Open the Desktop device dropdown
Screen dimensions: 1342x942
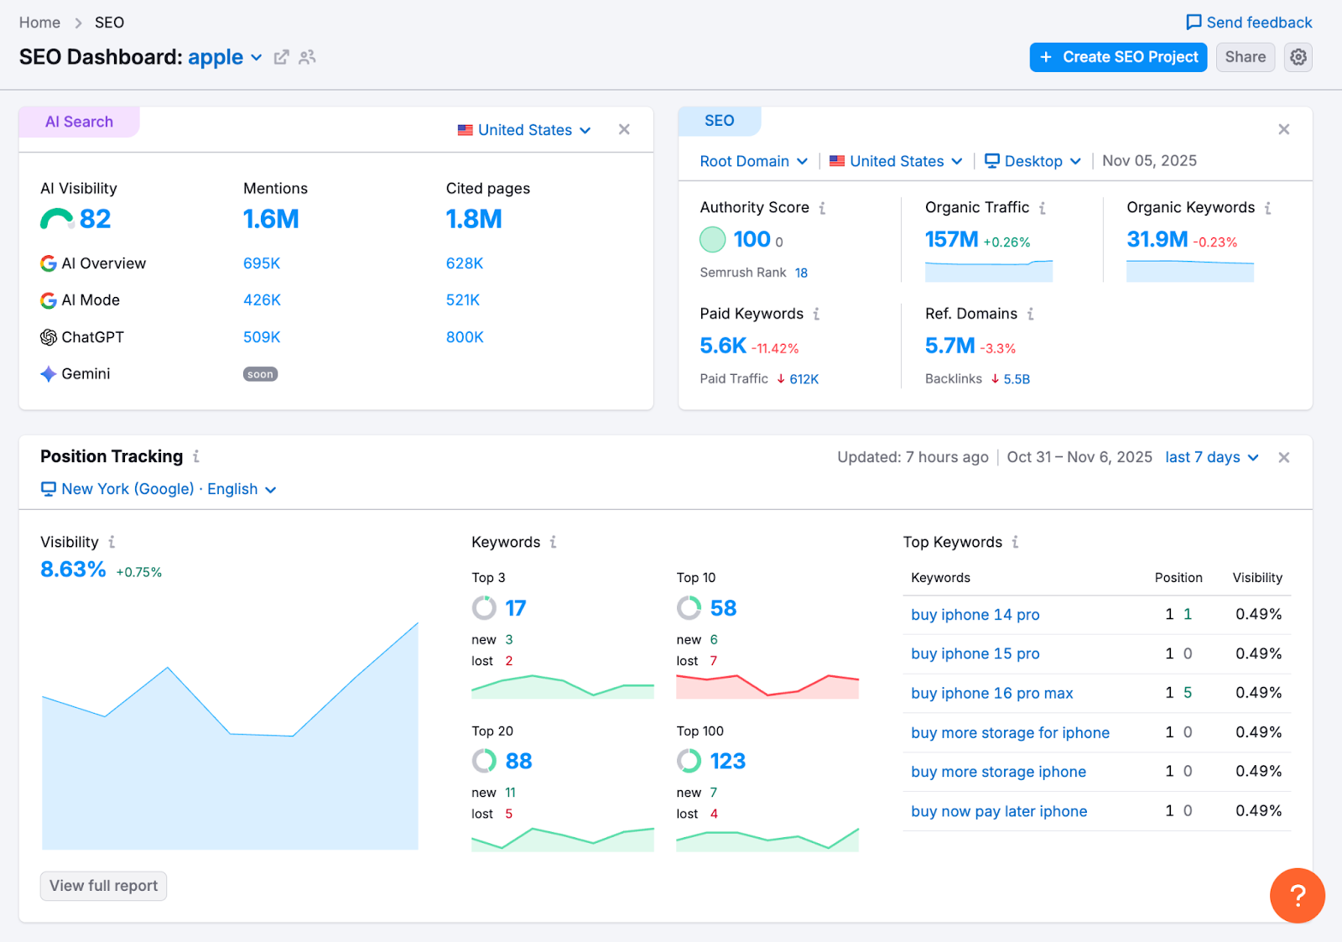[x=1033, y=161]
